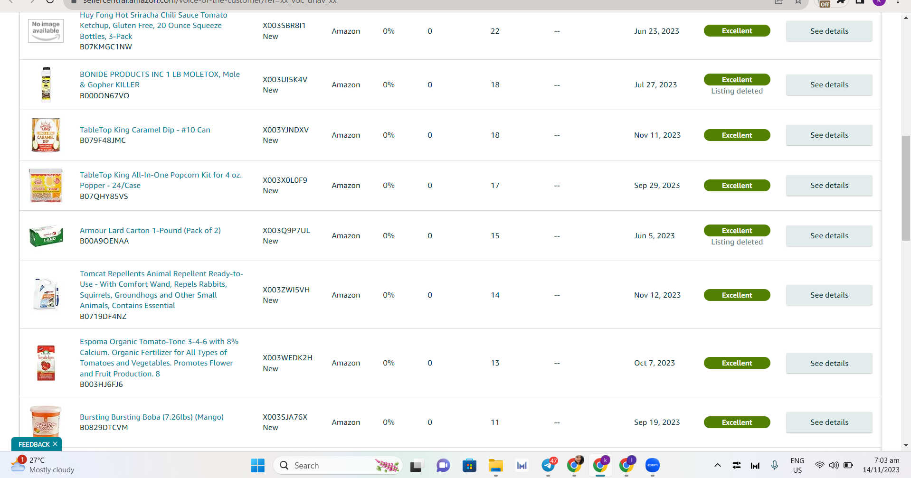Open TableTop King Popcorn Kit link
Viewport: 911px width, 478px height.
(161, 180)
